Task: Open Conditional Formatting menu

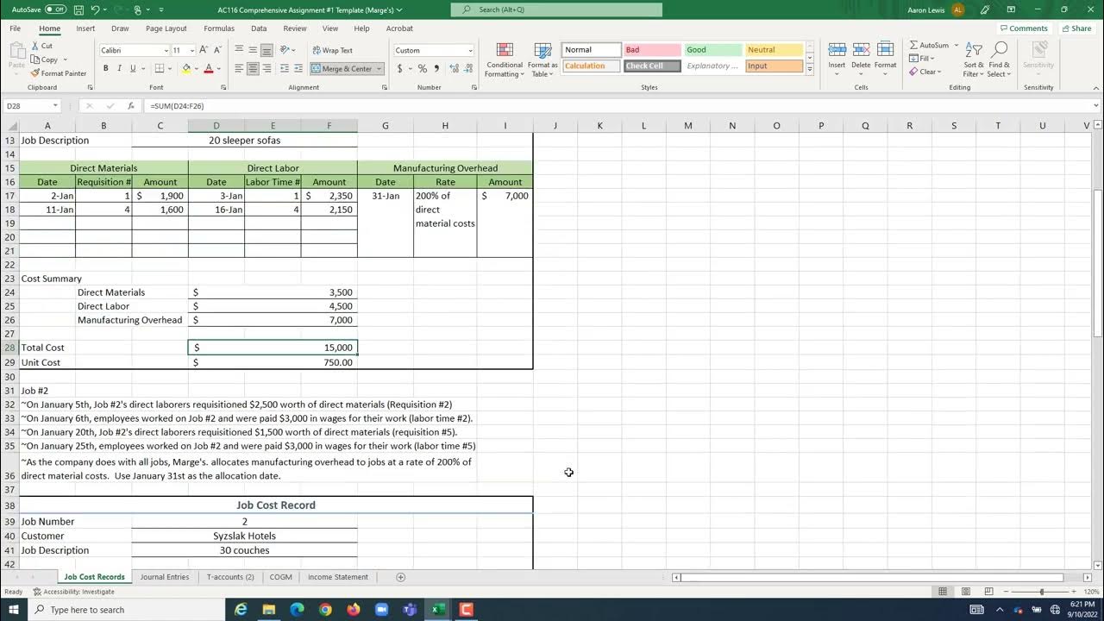Action: point(505,60)
